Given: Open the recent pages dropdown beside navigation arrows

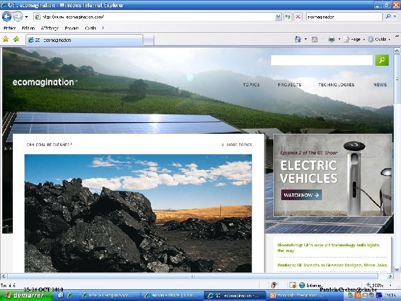Looking at the screenshot, I should (x=26, y=17).
